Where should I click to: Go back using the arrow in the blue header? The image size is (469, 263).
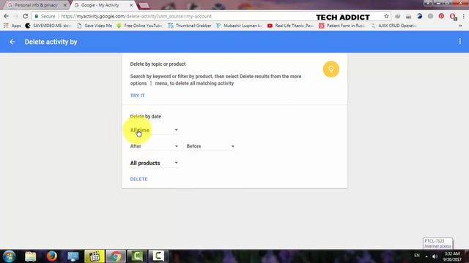point(12,42)
